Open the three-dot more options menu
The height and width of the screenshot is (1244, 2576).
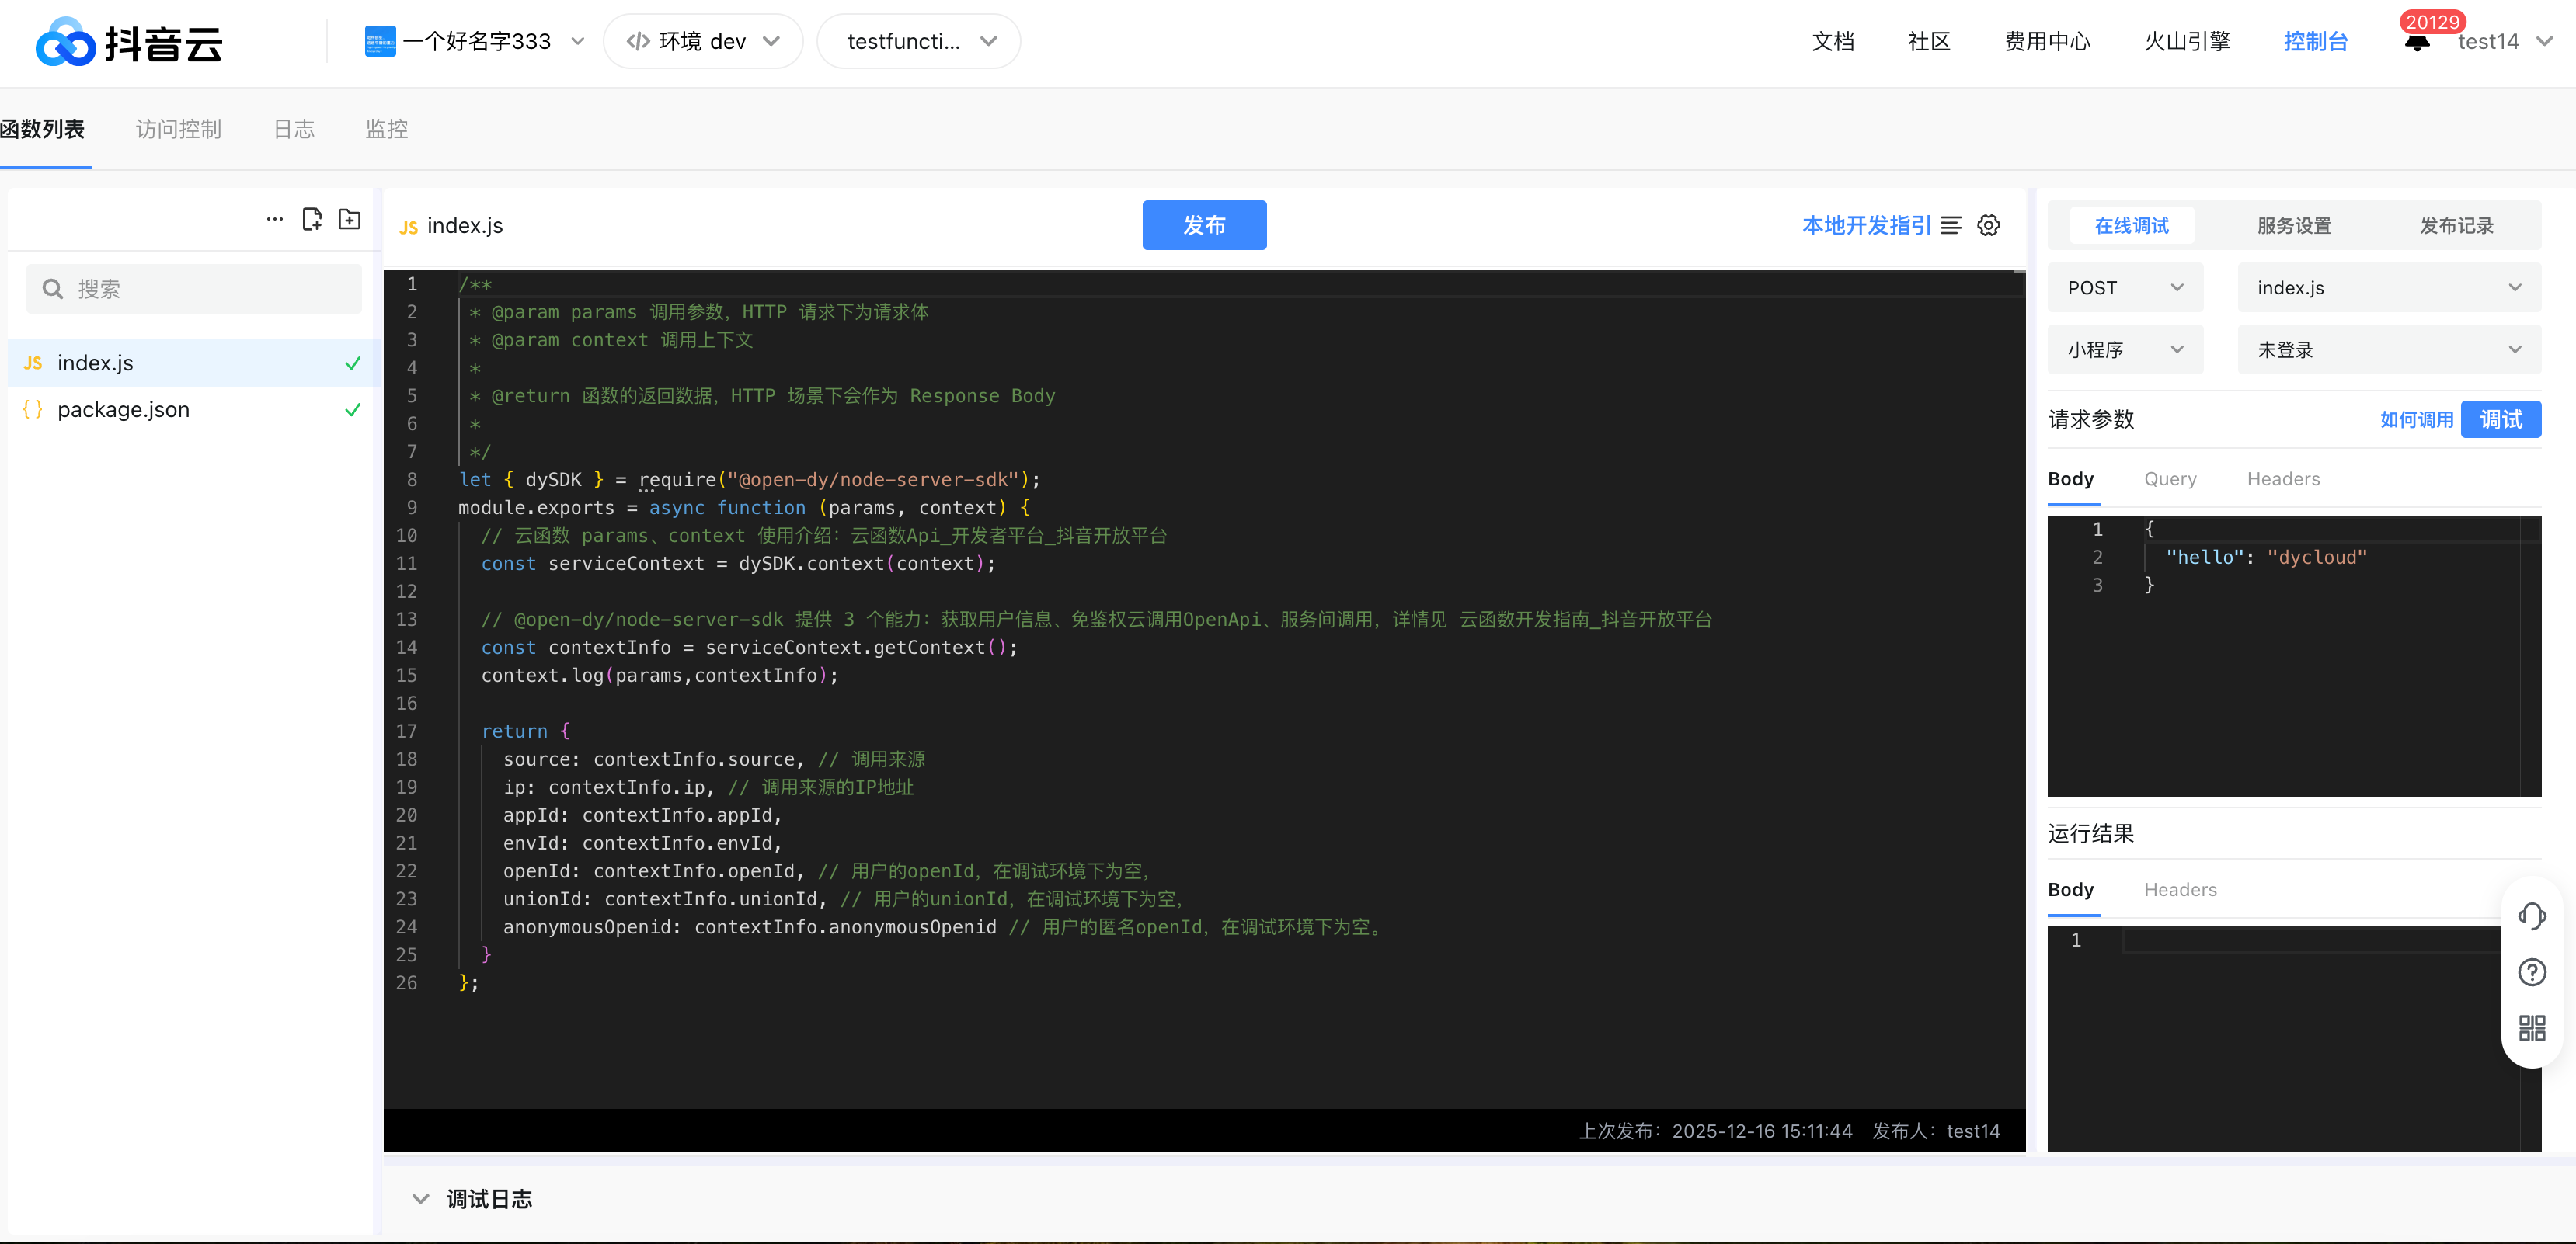tap(274, 219)
